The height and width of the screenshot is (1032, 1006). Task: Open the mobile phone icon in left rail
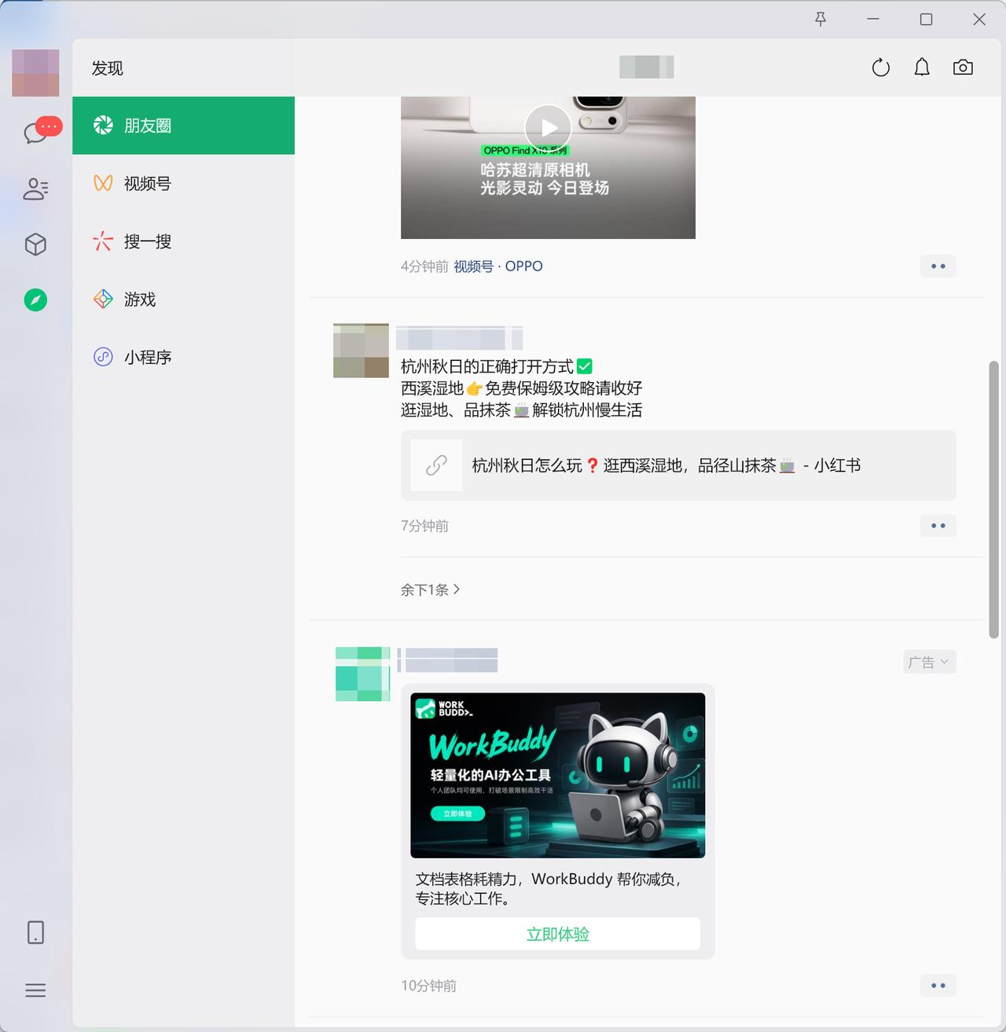[35, 932]
